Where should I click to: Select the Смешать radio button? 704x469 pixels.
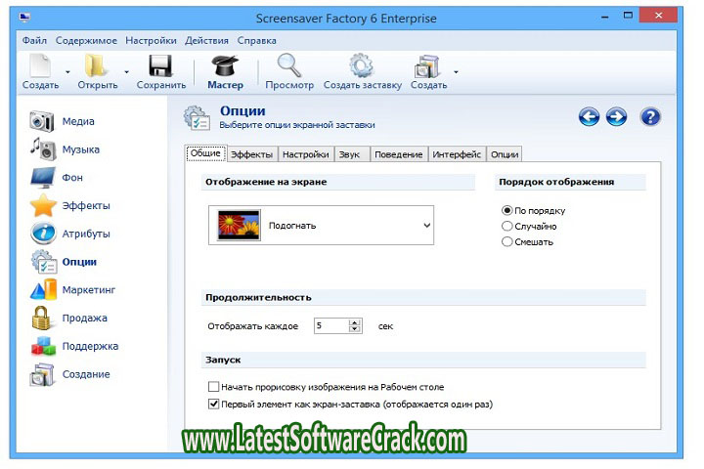point(506,241)
